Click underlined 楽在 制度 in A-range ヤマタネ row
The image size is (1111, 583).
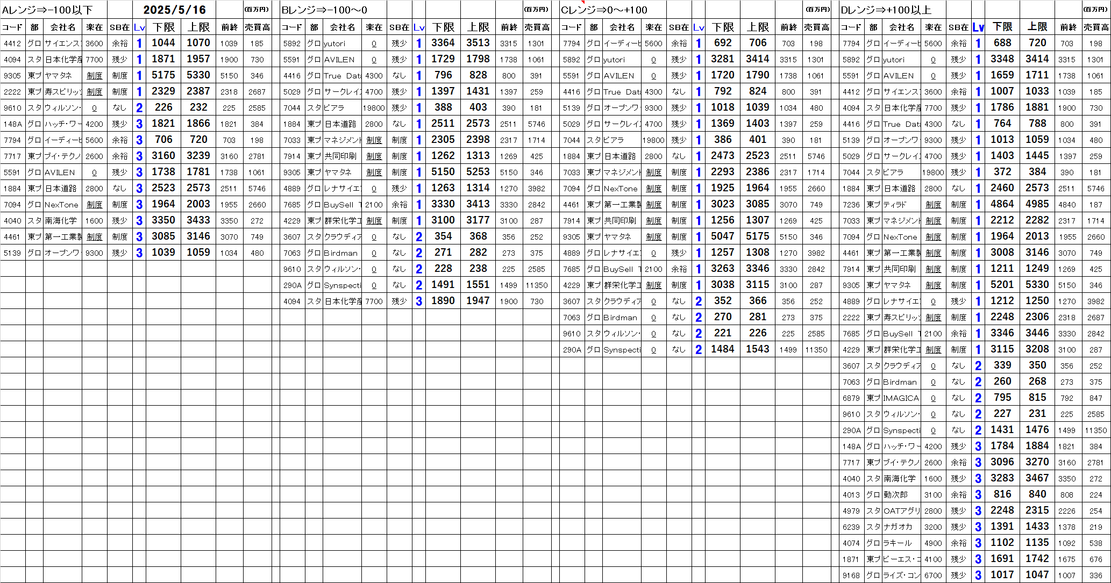click(x=94, y=76)
